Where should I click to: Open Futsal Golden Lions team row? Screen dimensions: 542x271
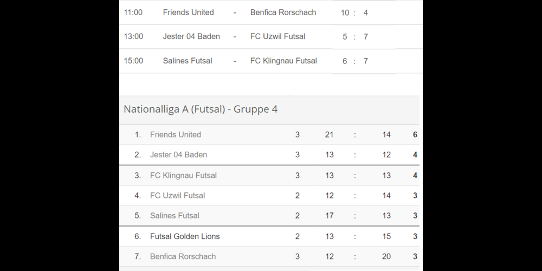tap(185, 236)
